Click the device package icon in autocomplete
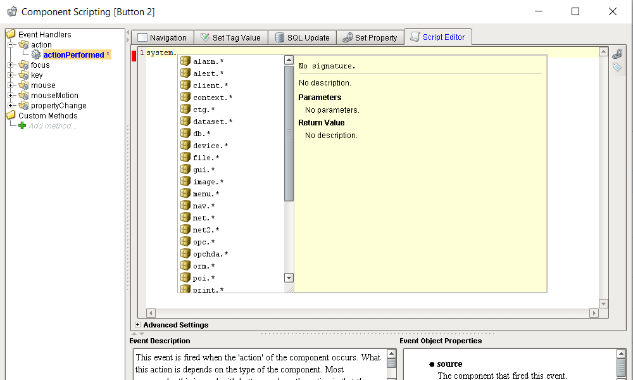The width and height of the screenshot is (633, 380). tap(185, 145)
